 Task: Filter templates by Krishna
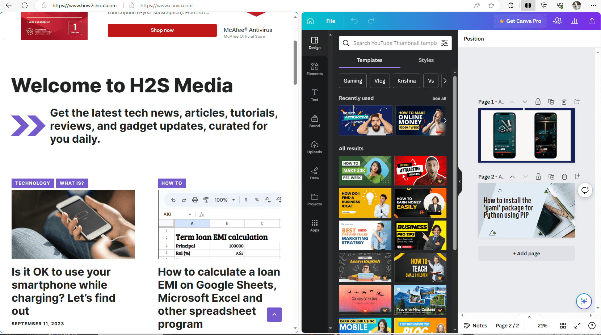(x=407, y=81)
